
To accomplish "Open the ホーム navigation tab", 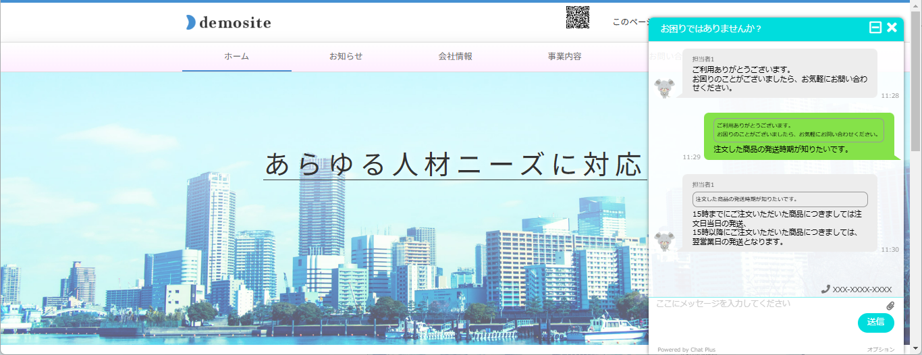I will [x=237, y=57].
